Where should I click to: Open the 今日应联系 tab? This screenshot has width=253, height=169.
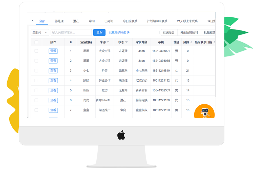[x=130, y=21]
